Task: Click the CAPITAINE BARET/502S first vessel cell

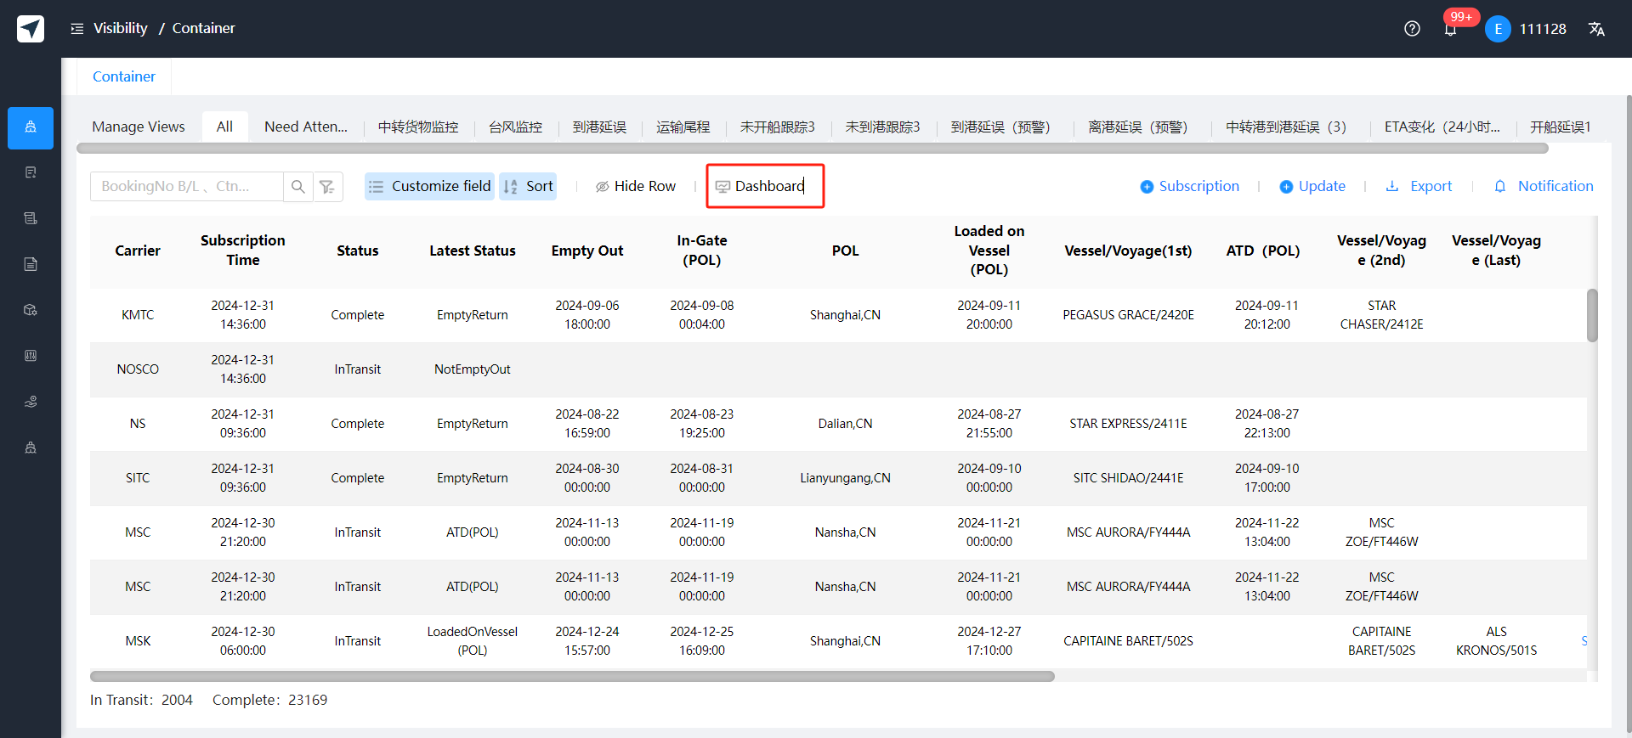Action: [x=1128, y=641]
